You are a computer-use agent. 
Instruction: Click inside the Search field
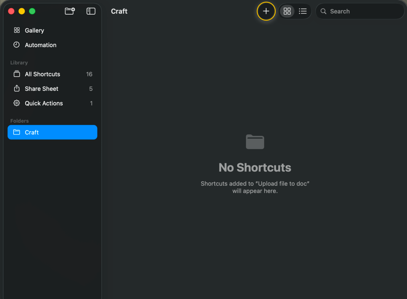(360, 11)
